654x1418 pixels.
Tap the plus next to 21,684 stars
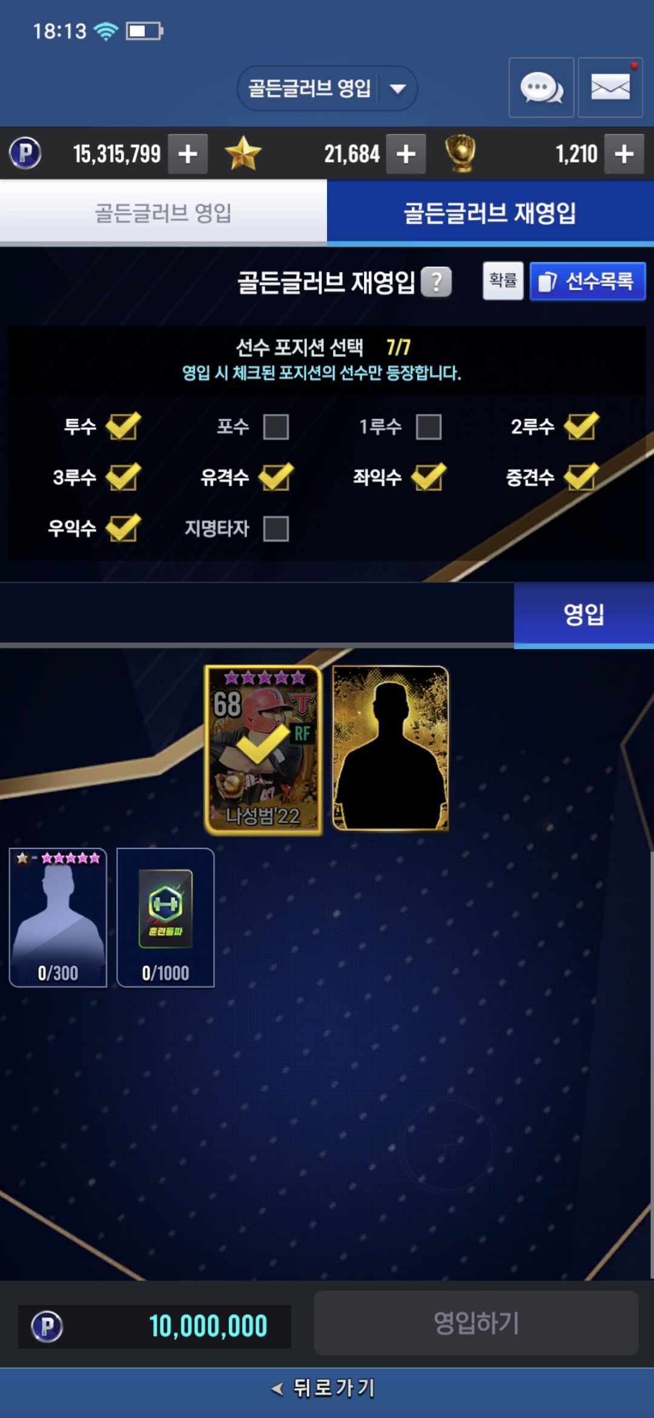pos(406,154)
